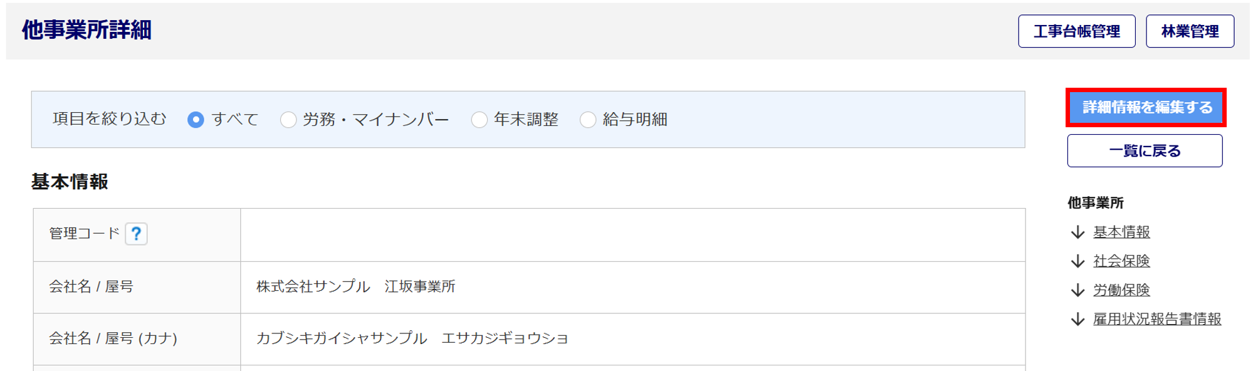Click the down arrow icon before 社会保険
This screenshot has height=371, width=1253.
click(1077, 261)
